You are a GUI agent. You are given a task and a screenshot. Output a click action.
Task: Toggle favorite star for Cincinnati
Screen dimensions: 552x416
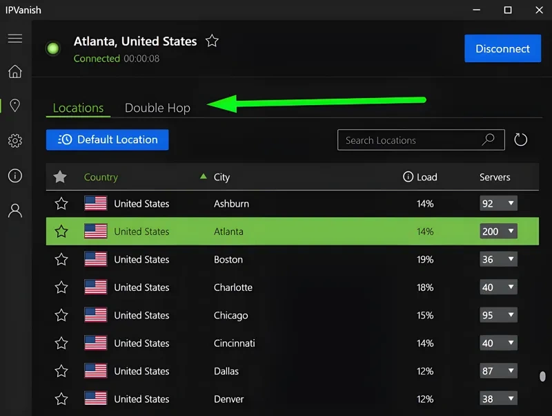(61, 343)
